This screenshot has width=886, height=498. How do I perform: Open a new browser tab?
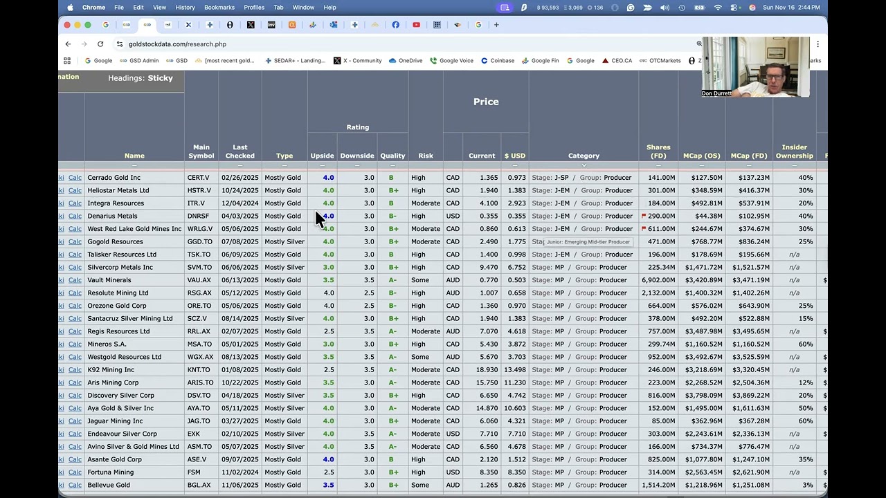coord(496,25)
